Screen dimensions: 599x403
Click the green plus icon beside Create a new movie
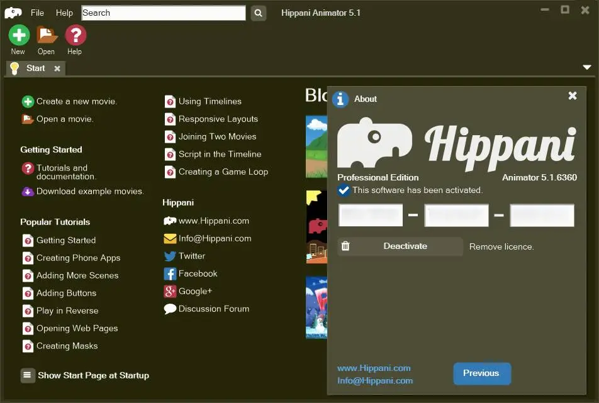click(28, 101)
